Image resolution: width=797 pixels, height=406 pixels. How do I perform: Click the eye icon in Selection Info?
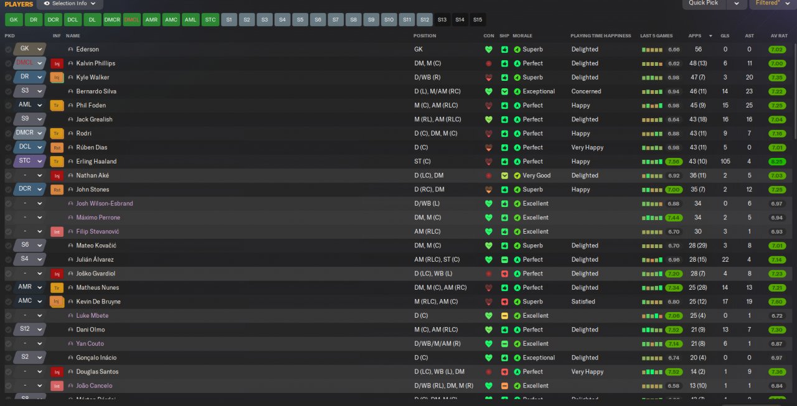tap(47, 4)
